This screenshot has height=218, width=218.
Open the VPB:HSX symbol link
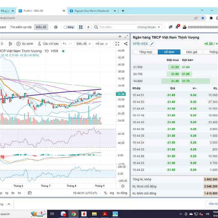tap(140, 44)
